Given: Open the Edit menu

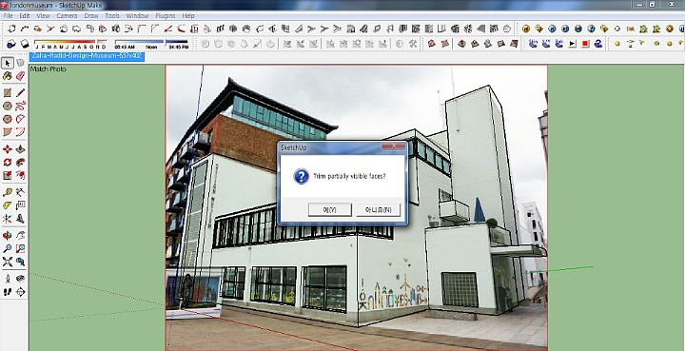Looking at the screenshot, I should [x=25, y=16].
